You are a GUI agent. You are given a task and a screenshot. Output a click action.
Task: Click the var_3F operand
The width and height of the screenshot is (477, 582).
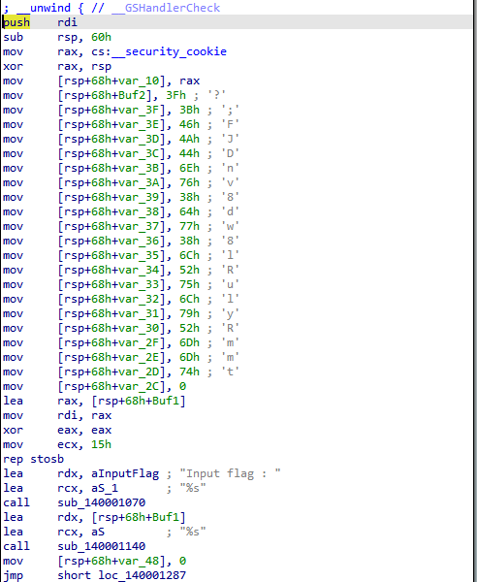click(x=139, y=110)
